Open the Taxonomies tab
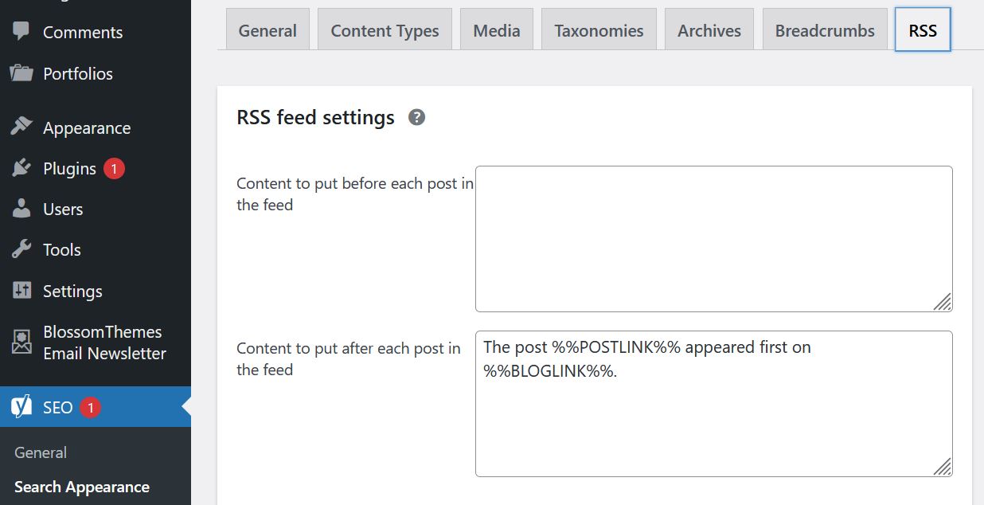The height and width of the screenshot is (505, 984). pos(599,30)
